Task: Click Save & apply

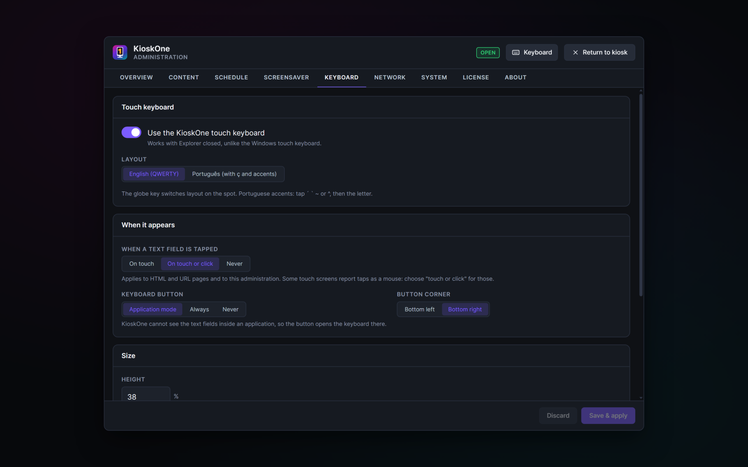Action: 608,416
